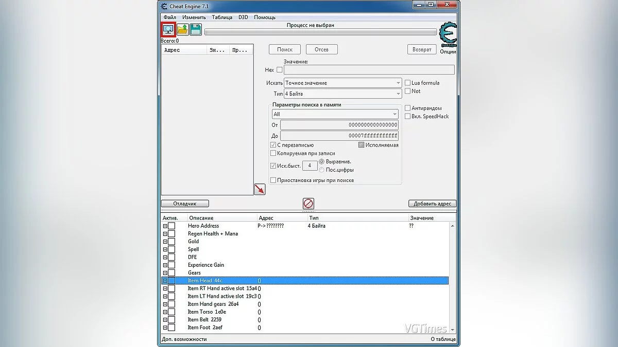Select the Item Hand gears 26a4 row

pyautogui.click(x=305, y=304)
